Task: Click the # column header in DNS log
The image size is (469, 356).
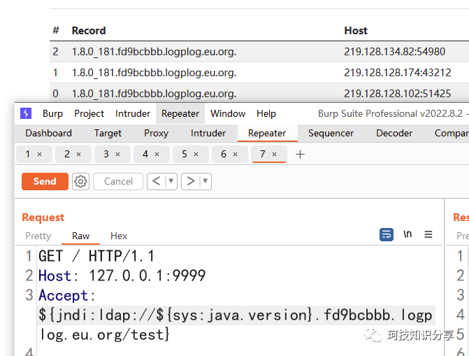Action: coord(56,31)
